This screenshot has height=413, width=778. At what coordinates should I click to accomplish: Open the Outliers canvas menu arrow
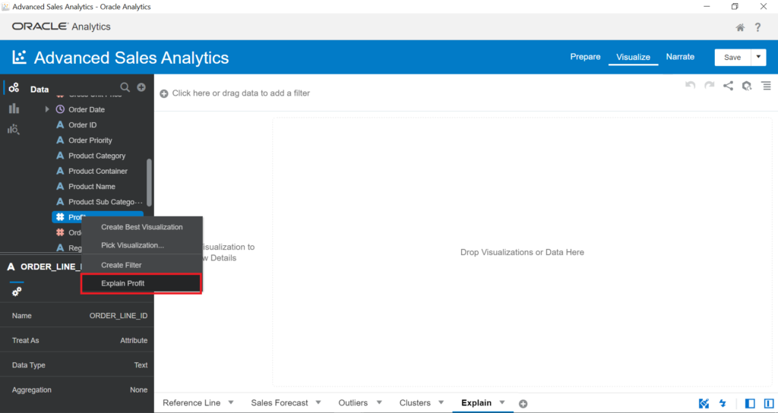(x=379, y=402)
